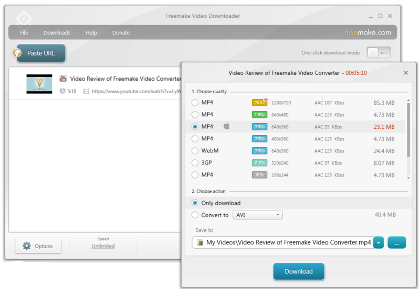
Task: Click the YouTube icon beside video title
Action: coord(63,78)
